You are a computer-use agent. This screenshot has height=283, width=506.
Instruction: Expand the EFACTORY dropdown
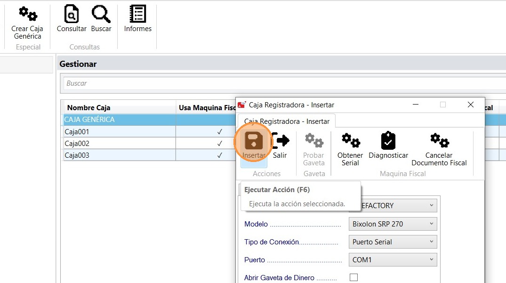click(399, 206)
